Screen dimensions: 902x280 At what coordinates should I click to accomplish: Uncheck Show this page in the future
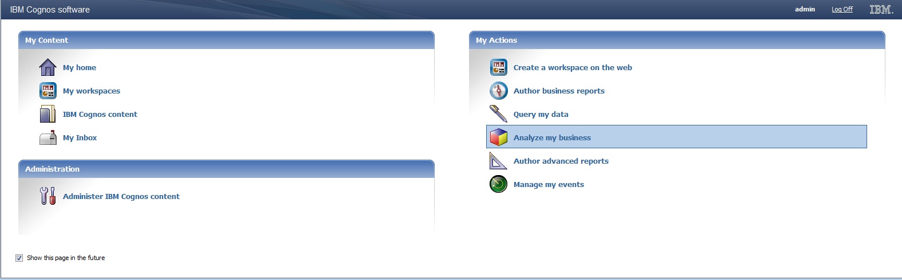(x=19, y=258)
